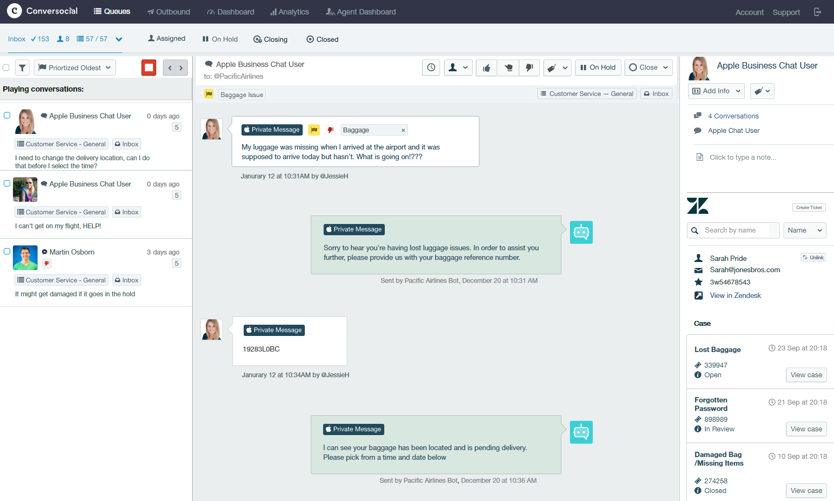Switch to the Closing tab
Screen dimensions: 834x501
[270, 39]
